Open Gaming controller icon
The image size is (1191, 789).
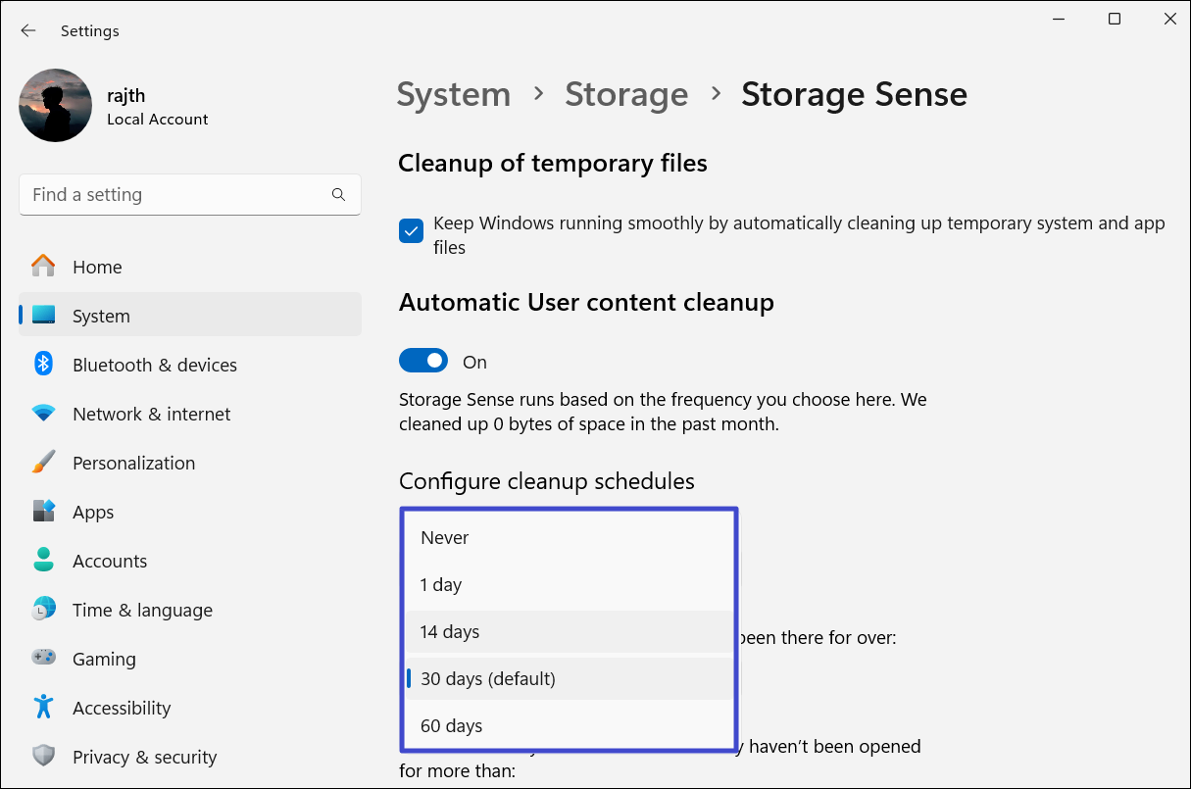(x=43, y=659)
